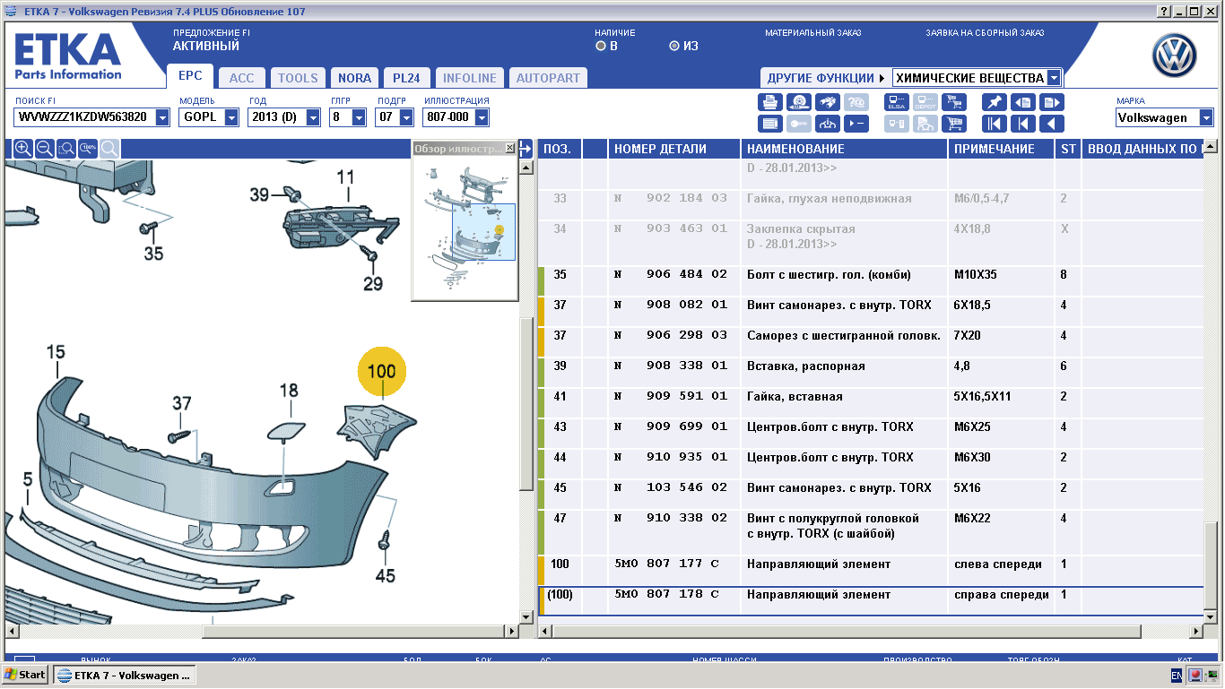The image size is (1225, 689).
Task: Open the ХИМИЧЕСКИЕ ВЕЩЕСТВА dropdown
Action: 1054,78
